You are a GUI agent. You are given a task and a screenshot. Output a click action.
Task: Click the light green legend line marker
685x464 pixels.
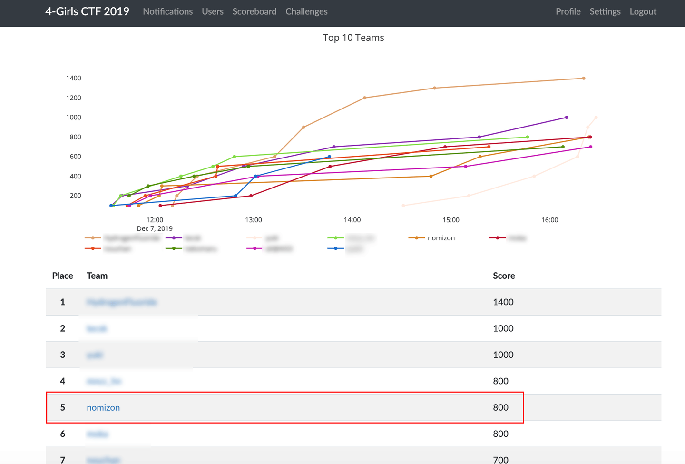click(335, 238)
